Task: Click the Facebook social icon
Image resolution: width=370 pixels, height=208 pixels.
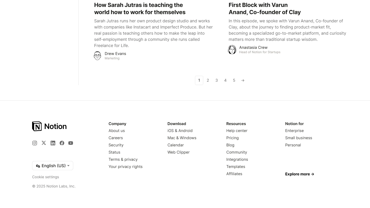Action: pyautogui.click(x=62, y=143)
